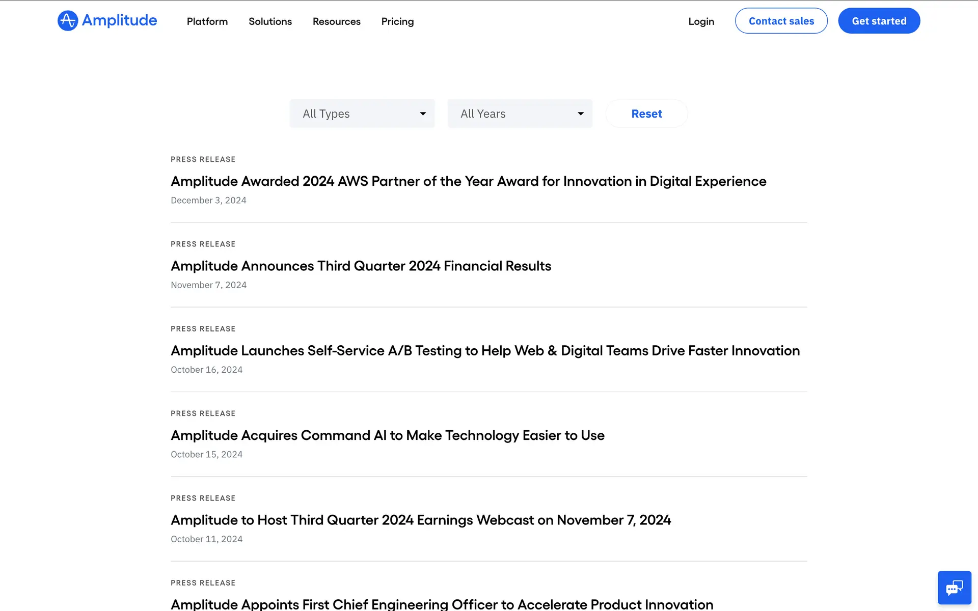Click the Amplitude logo icon
Image resolution: width=978 pixels, height=611 pixels.
click(67, 21)
